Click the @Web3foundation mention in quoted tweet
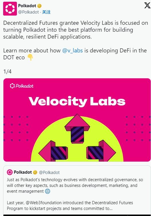 [44, 203]
